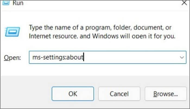Expand the Open command history dropdown arrow

(x=182, y=58)
